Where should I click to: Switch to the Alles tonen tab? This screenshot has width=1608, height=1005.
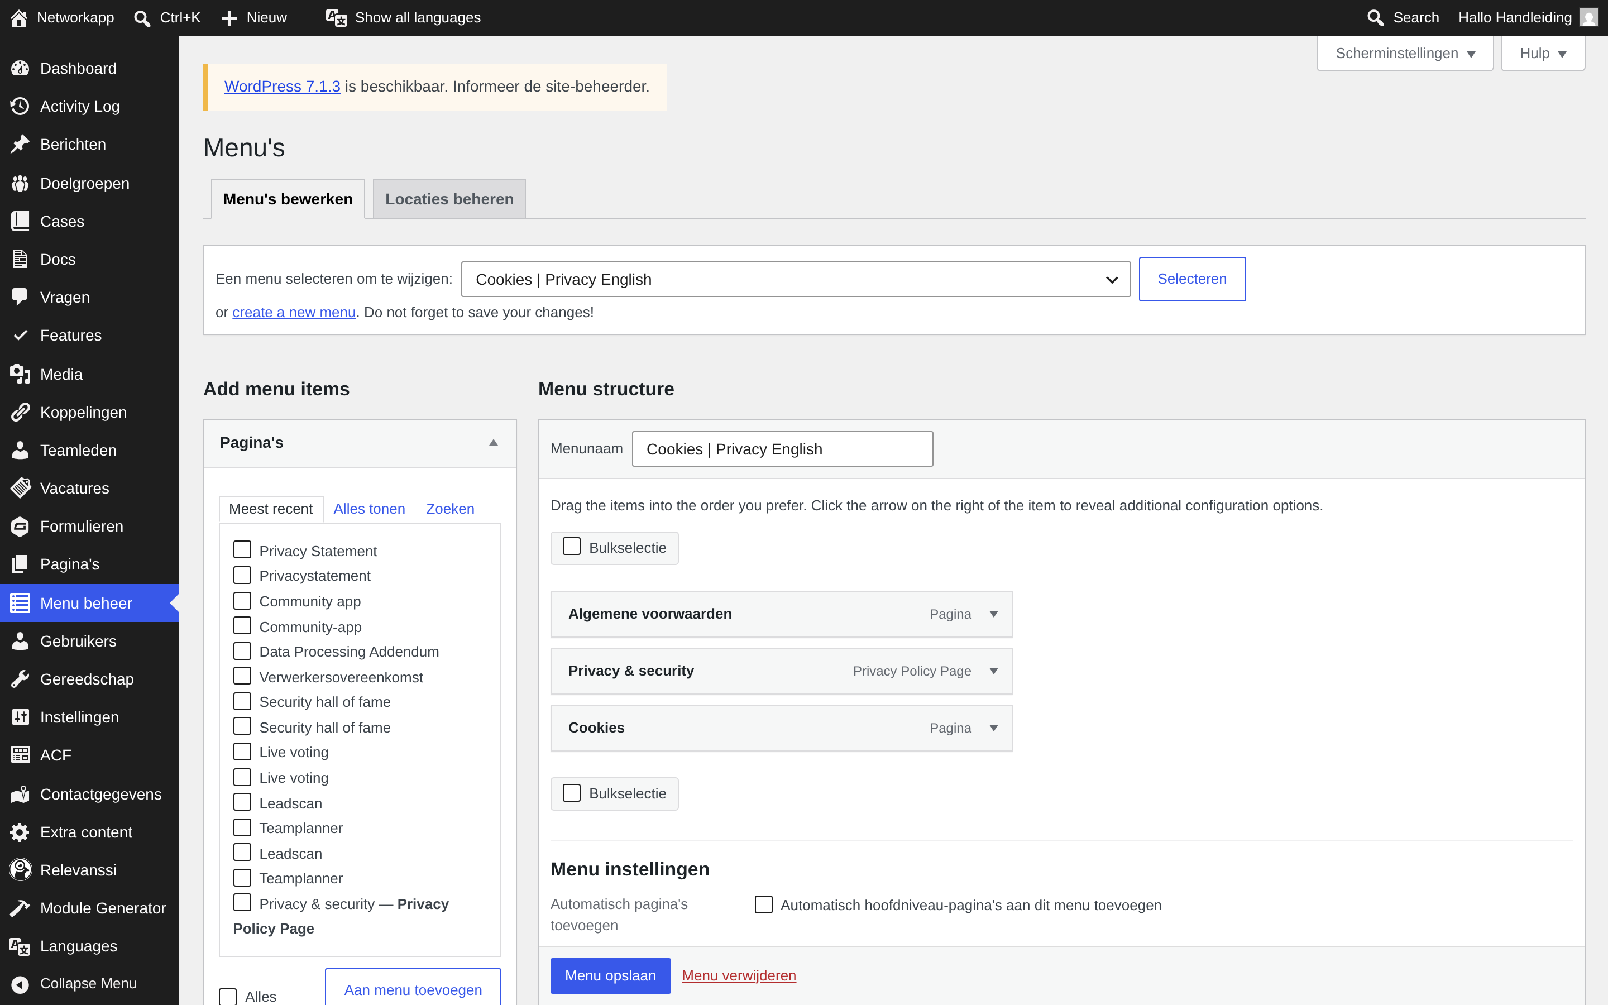pos(368,509)
